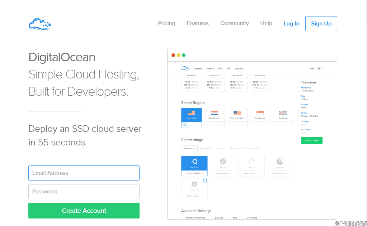Viewport: 367px width, 226px height.
Task: Open DNS in the dashboard preview menu
Action: pos(220,68)
